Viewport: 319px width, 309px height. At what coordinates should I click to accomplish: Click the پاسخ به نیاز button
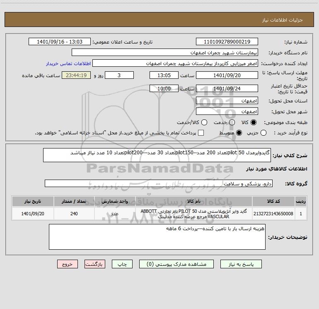point(241,264)
